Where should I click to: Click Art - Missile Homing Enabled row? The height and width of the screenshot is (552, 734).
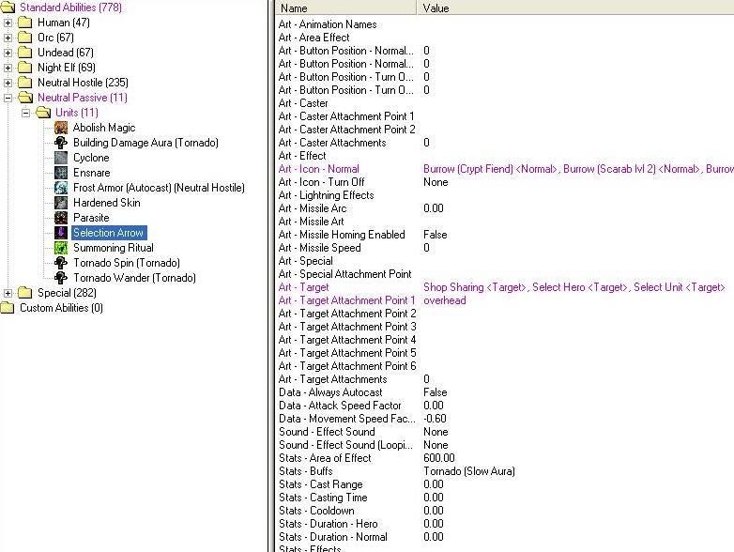(506, 235)
